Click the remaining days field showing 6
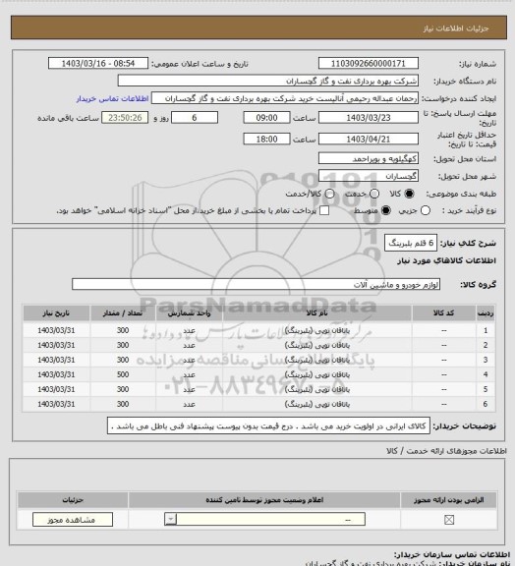The width and height of the screenshot is (515, 566). pos(195,118)
